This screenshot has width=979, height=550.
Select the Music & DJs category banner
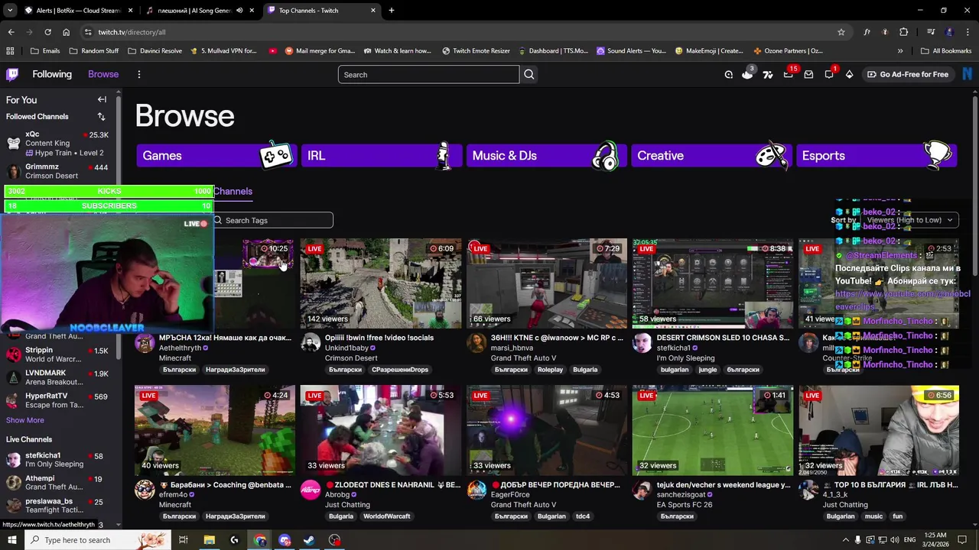[547, 155]
